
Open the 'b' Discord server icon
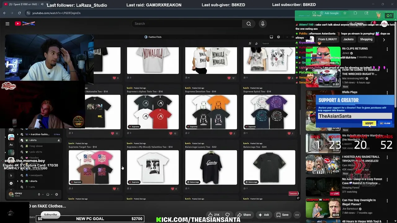click(11, 175)
